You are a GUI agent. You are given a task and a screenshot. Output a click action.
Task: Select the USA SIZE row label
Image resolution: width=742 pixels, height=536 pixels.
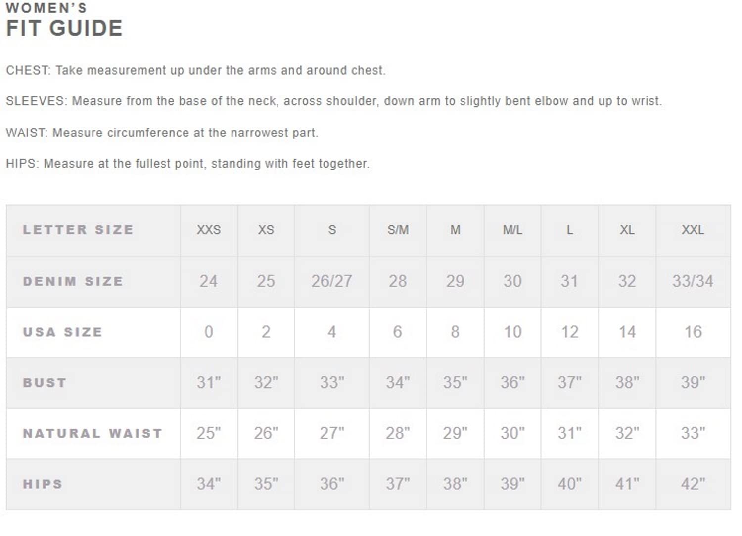point(62,332)
